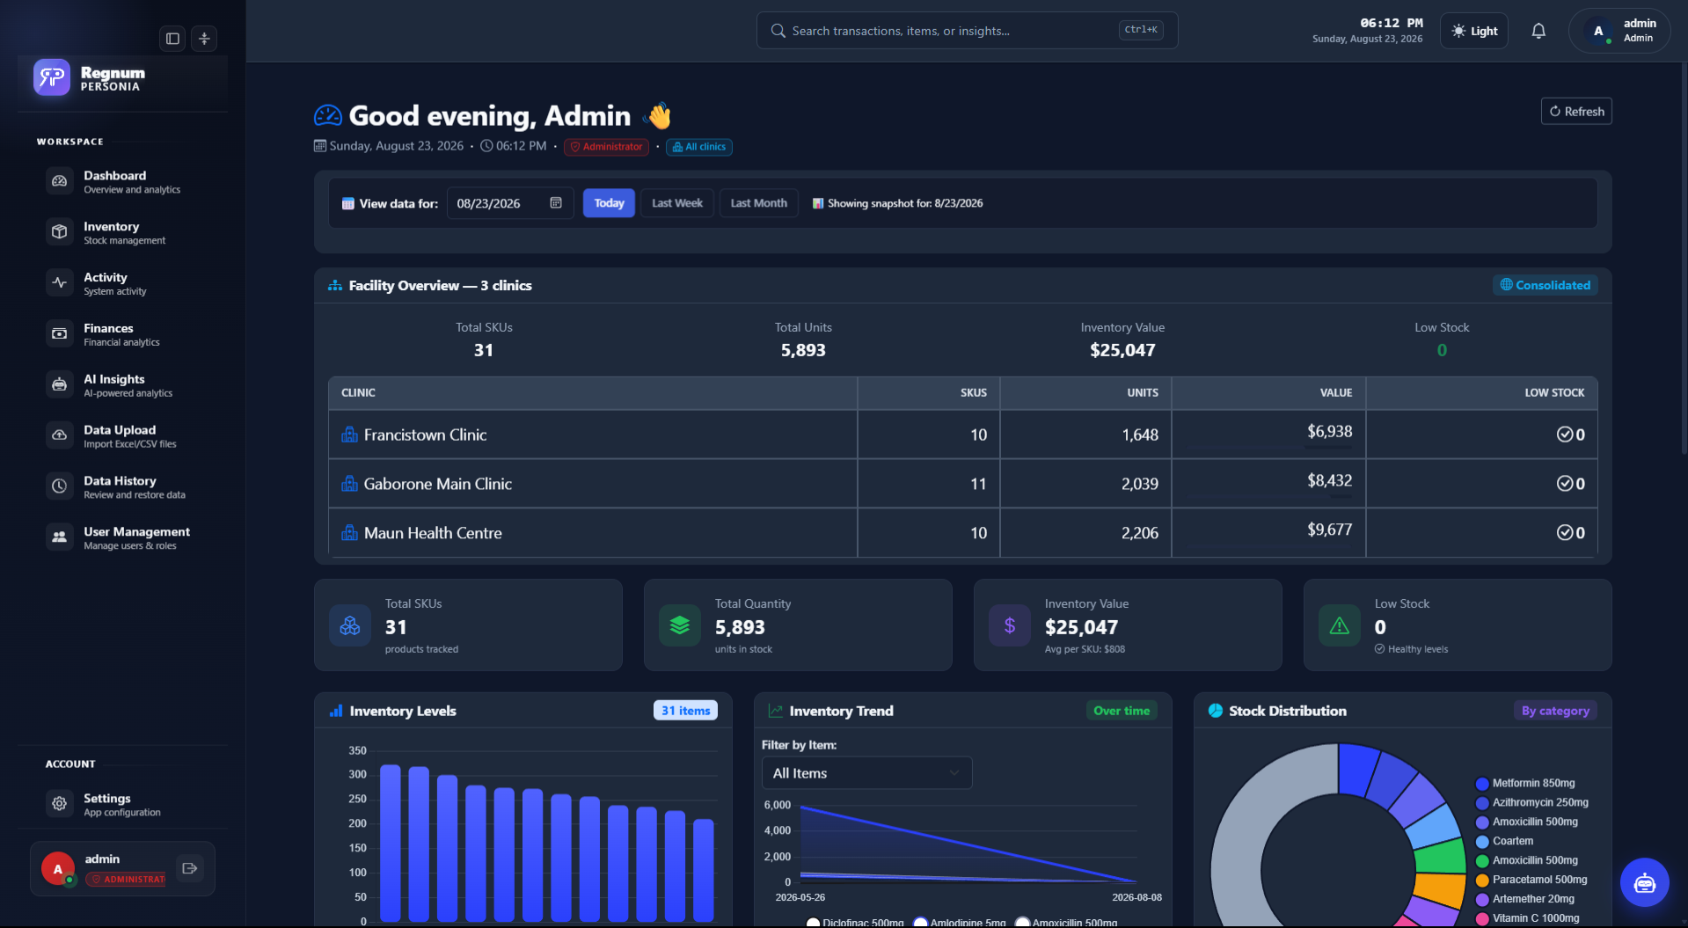This screenshot has height=928, width=1688.
Task: Click Paracetamol 500mg legend color swatch
Action: (x=1482, y=881)
